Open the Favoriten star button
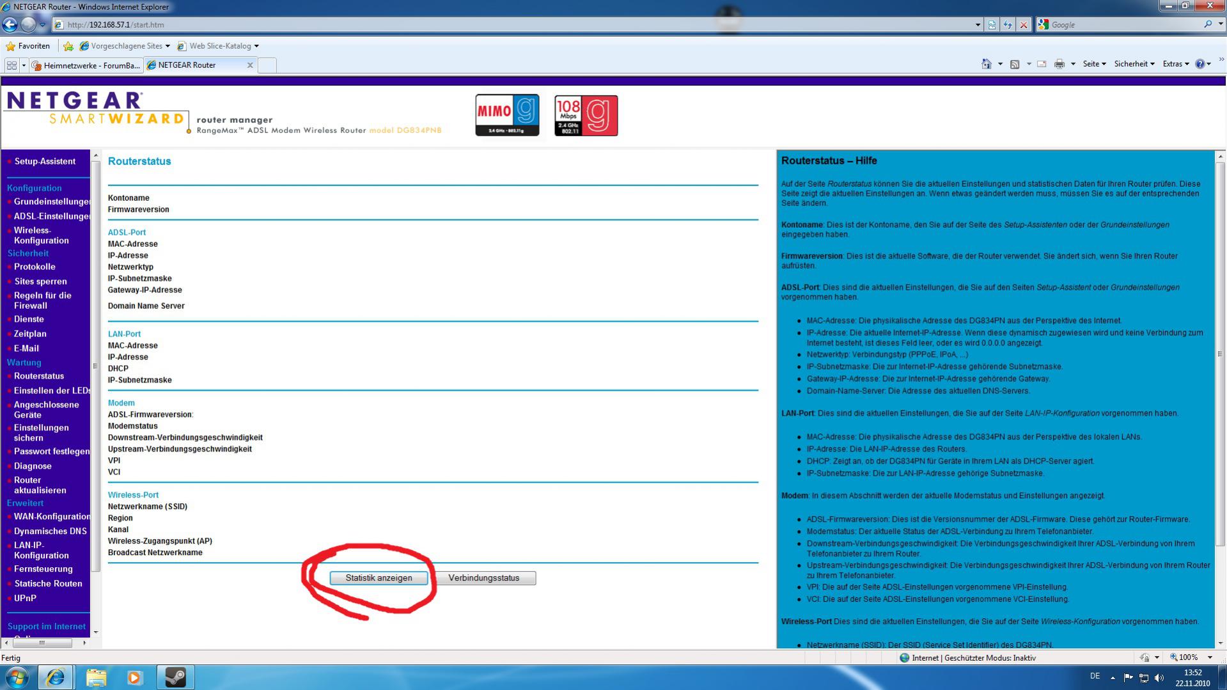Viewport: 1227px width, 690px height. (27, 46)
